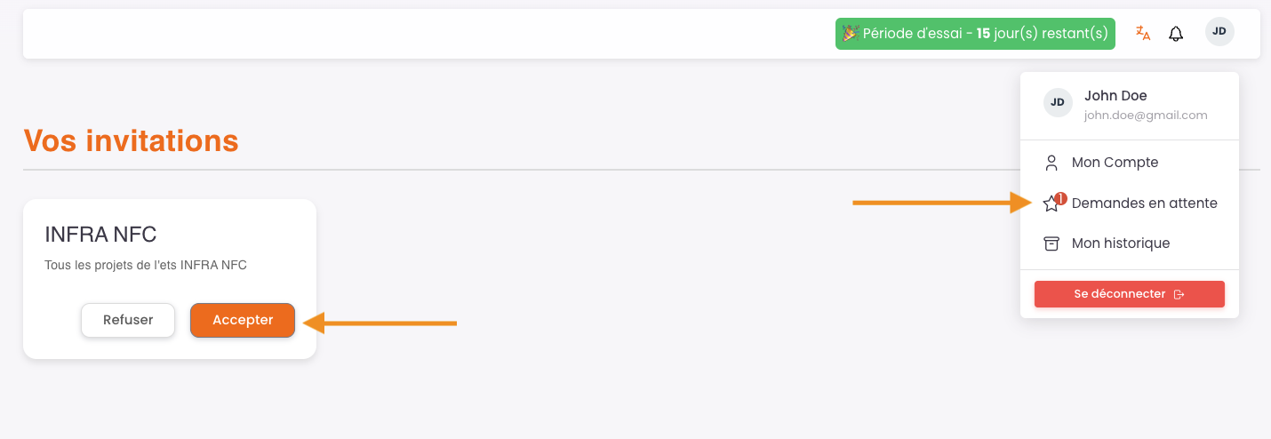
Task: Collapse the JD user menu in the top bar
Action: pos(1219,31)
